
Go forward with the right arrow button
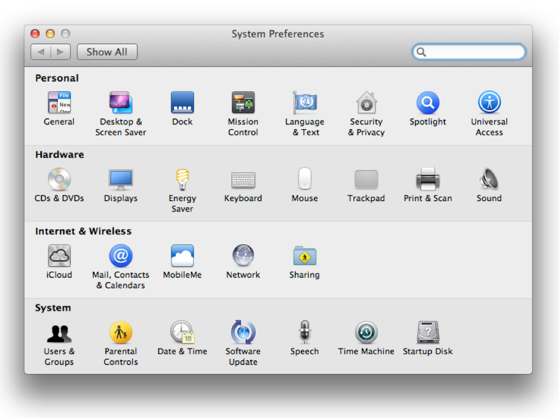pyautogui.click(x=60, y=52)
